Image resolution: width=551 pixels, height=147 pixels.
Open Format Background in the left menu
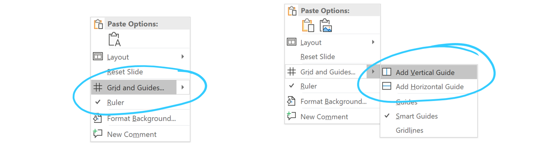[x=141, y=118]
